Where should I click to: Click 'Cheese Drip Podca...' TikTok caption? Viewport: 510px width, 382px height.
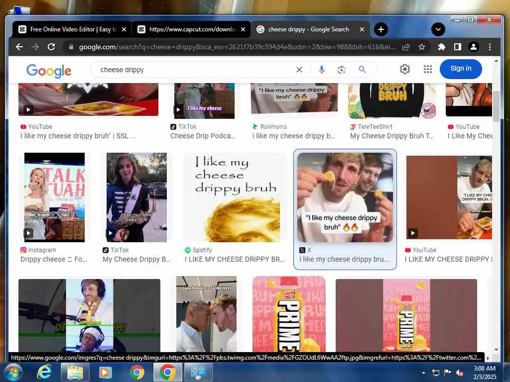[203, 136]
